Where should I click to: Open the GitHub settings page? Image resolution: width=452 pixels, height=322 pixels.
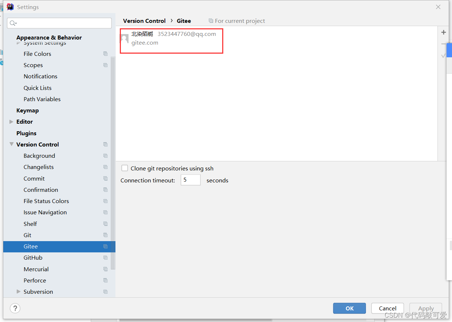33,258
